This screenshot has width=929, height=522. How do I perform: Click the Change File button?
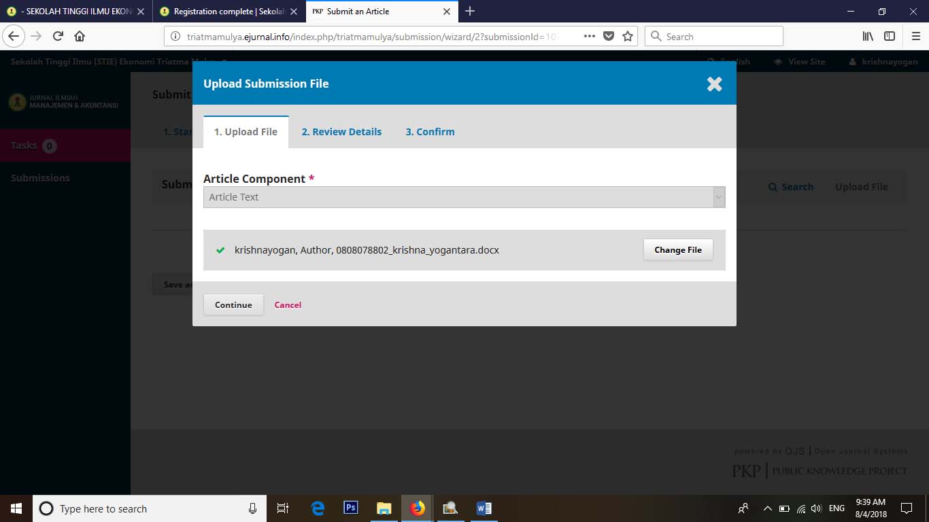pos(678,250)
